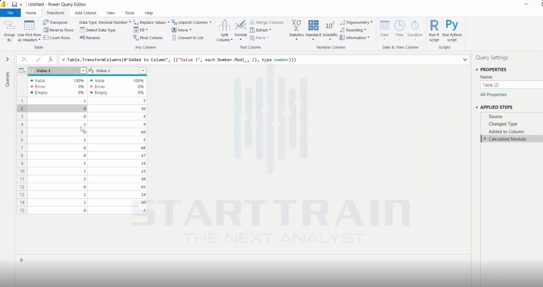Expand the Queries pane
The height and width of the screenshot is (287, 543).
pyautogui.click(x=8, y=59)
